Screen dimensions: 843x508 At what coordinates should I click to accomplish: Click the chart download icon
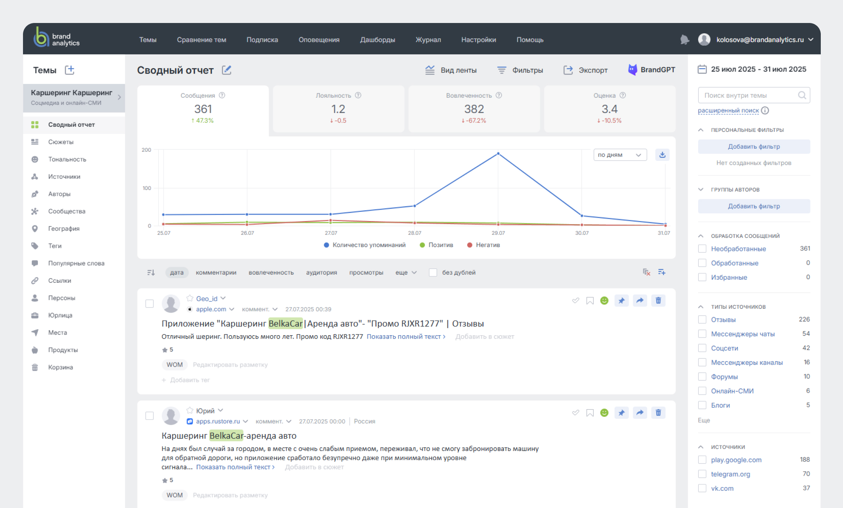click(x=662, y=155)
